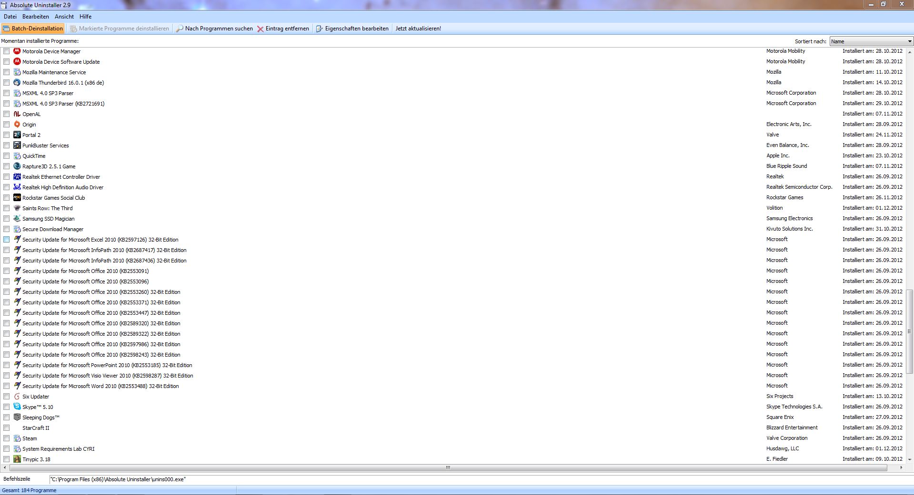Click the vertical scrollbar up arrow

tap(909, 52)
